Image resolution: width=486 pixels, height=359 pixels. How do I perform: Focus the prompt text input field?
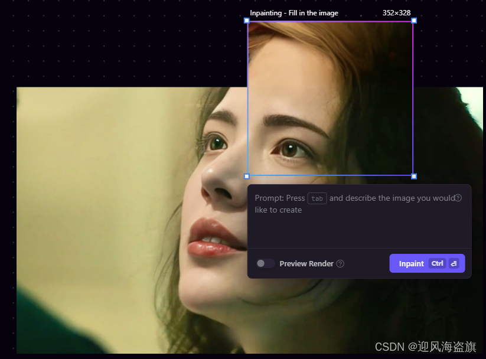coord(359,216)
